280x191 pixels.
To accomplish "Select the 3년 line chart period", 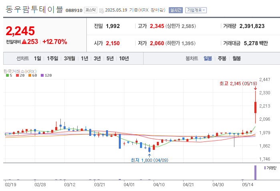I will (x=97, y=58).
